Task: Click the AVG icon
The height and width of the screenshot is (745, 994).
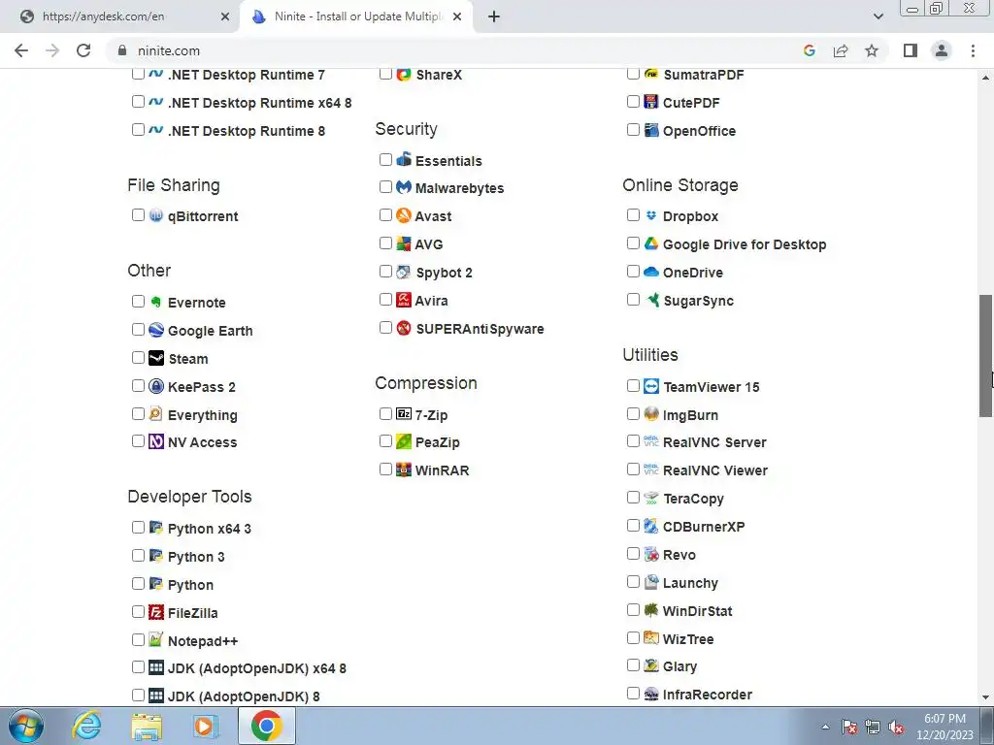Action: [404, 243]
